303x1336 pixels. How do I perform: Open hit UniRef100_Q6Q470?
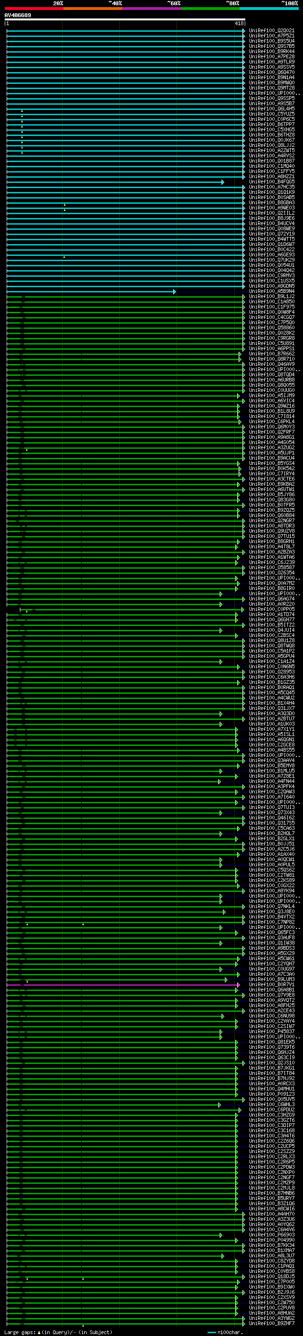(271, 72)
